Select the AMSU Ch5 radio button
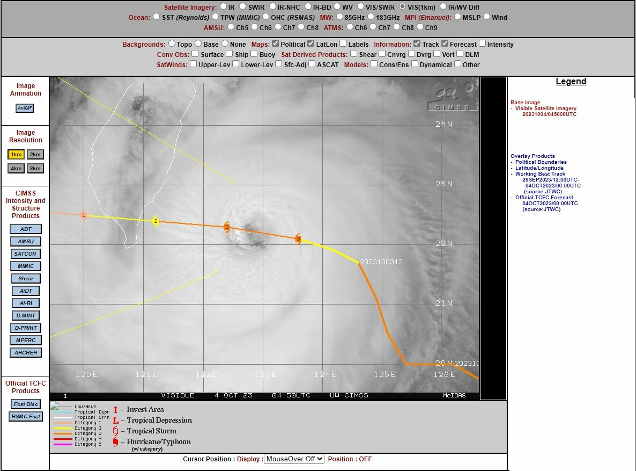 tap(231, 27)
